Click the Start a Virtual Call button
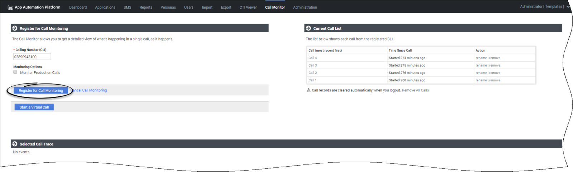This screenshot has height=172, width=573. (34, 107)
